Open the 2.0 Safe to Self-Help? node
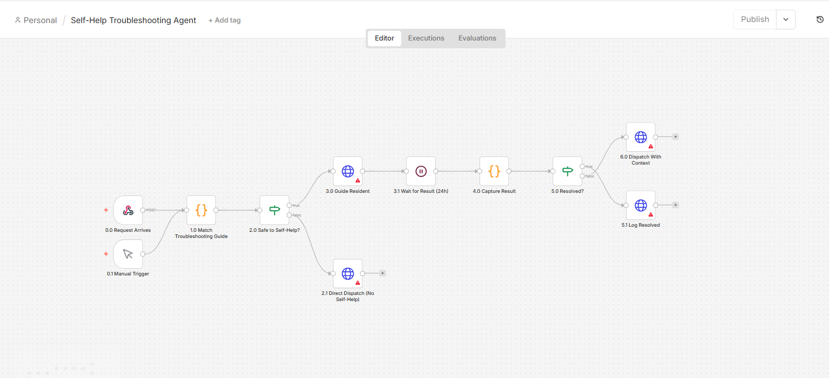This screenshot has height=378, width=829. click(274, 210)
